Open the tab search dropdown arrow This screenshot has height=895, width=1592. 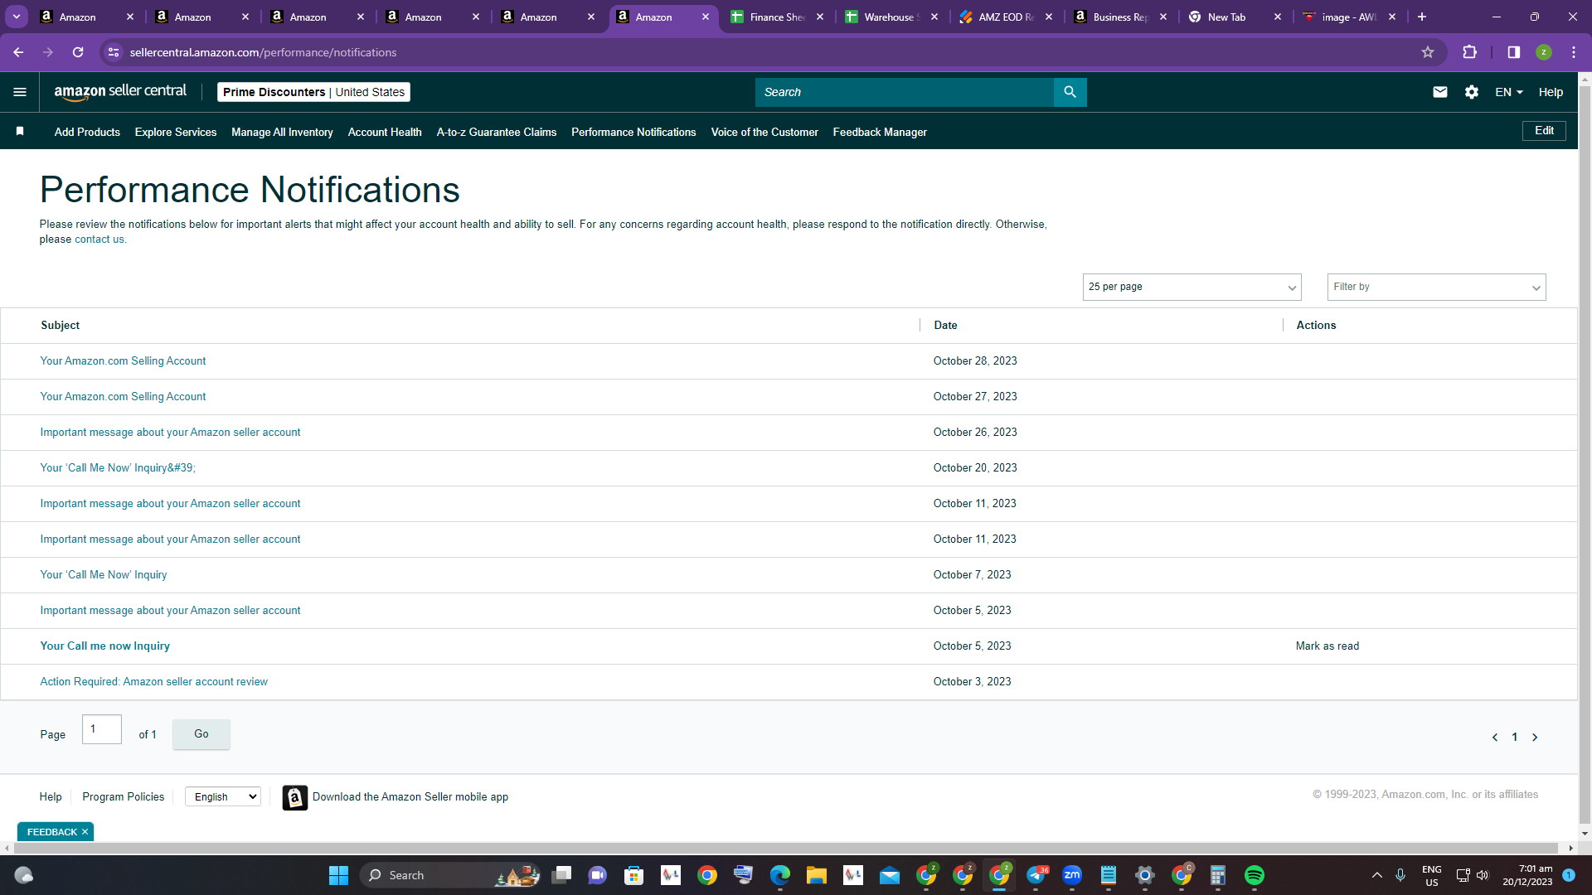point(17,17)
